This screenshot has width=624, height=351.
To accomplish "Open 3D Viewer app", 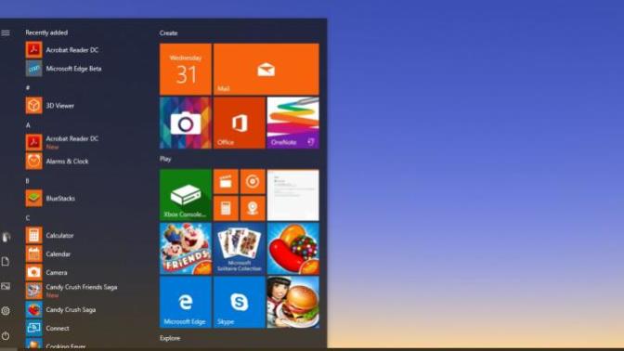I will pos(50,106).
